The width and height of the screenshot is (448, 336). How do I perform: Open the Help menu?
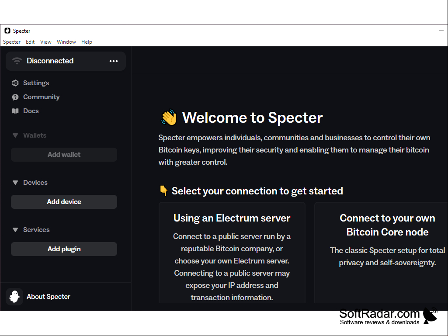click(87, 42)
